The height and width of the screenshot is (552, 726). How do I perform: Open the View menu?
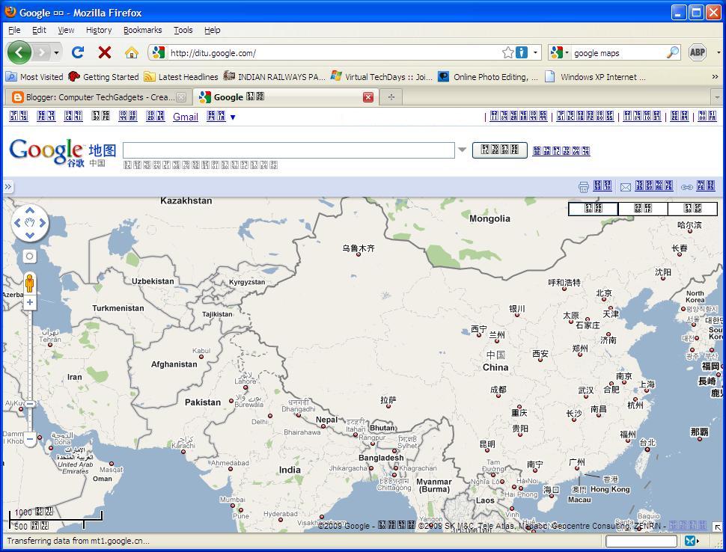click(x=66, y=30)
